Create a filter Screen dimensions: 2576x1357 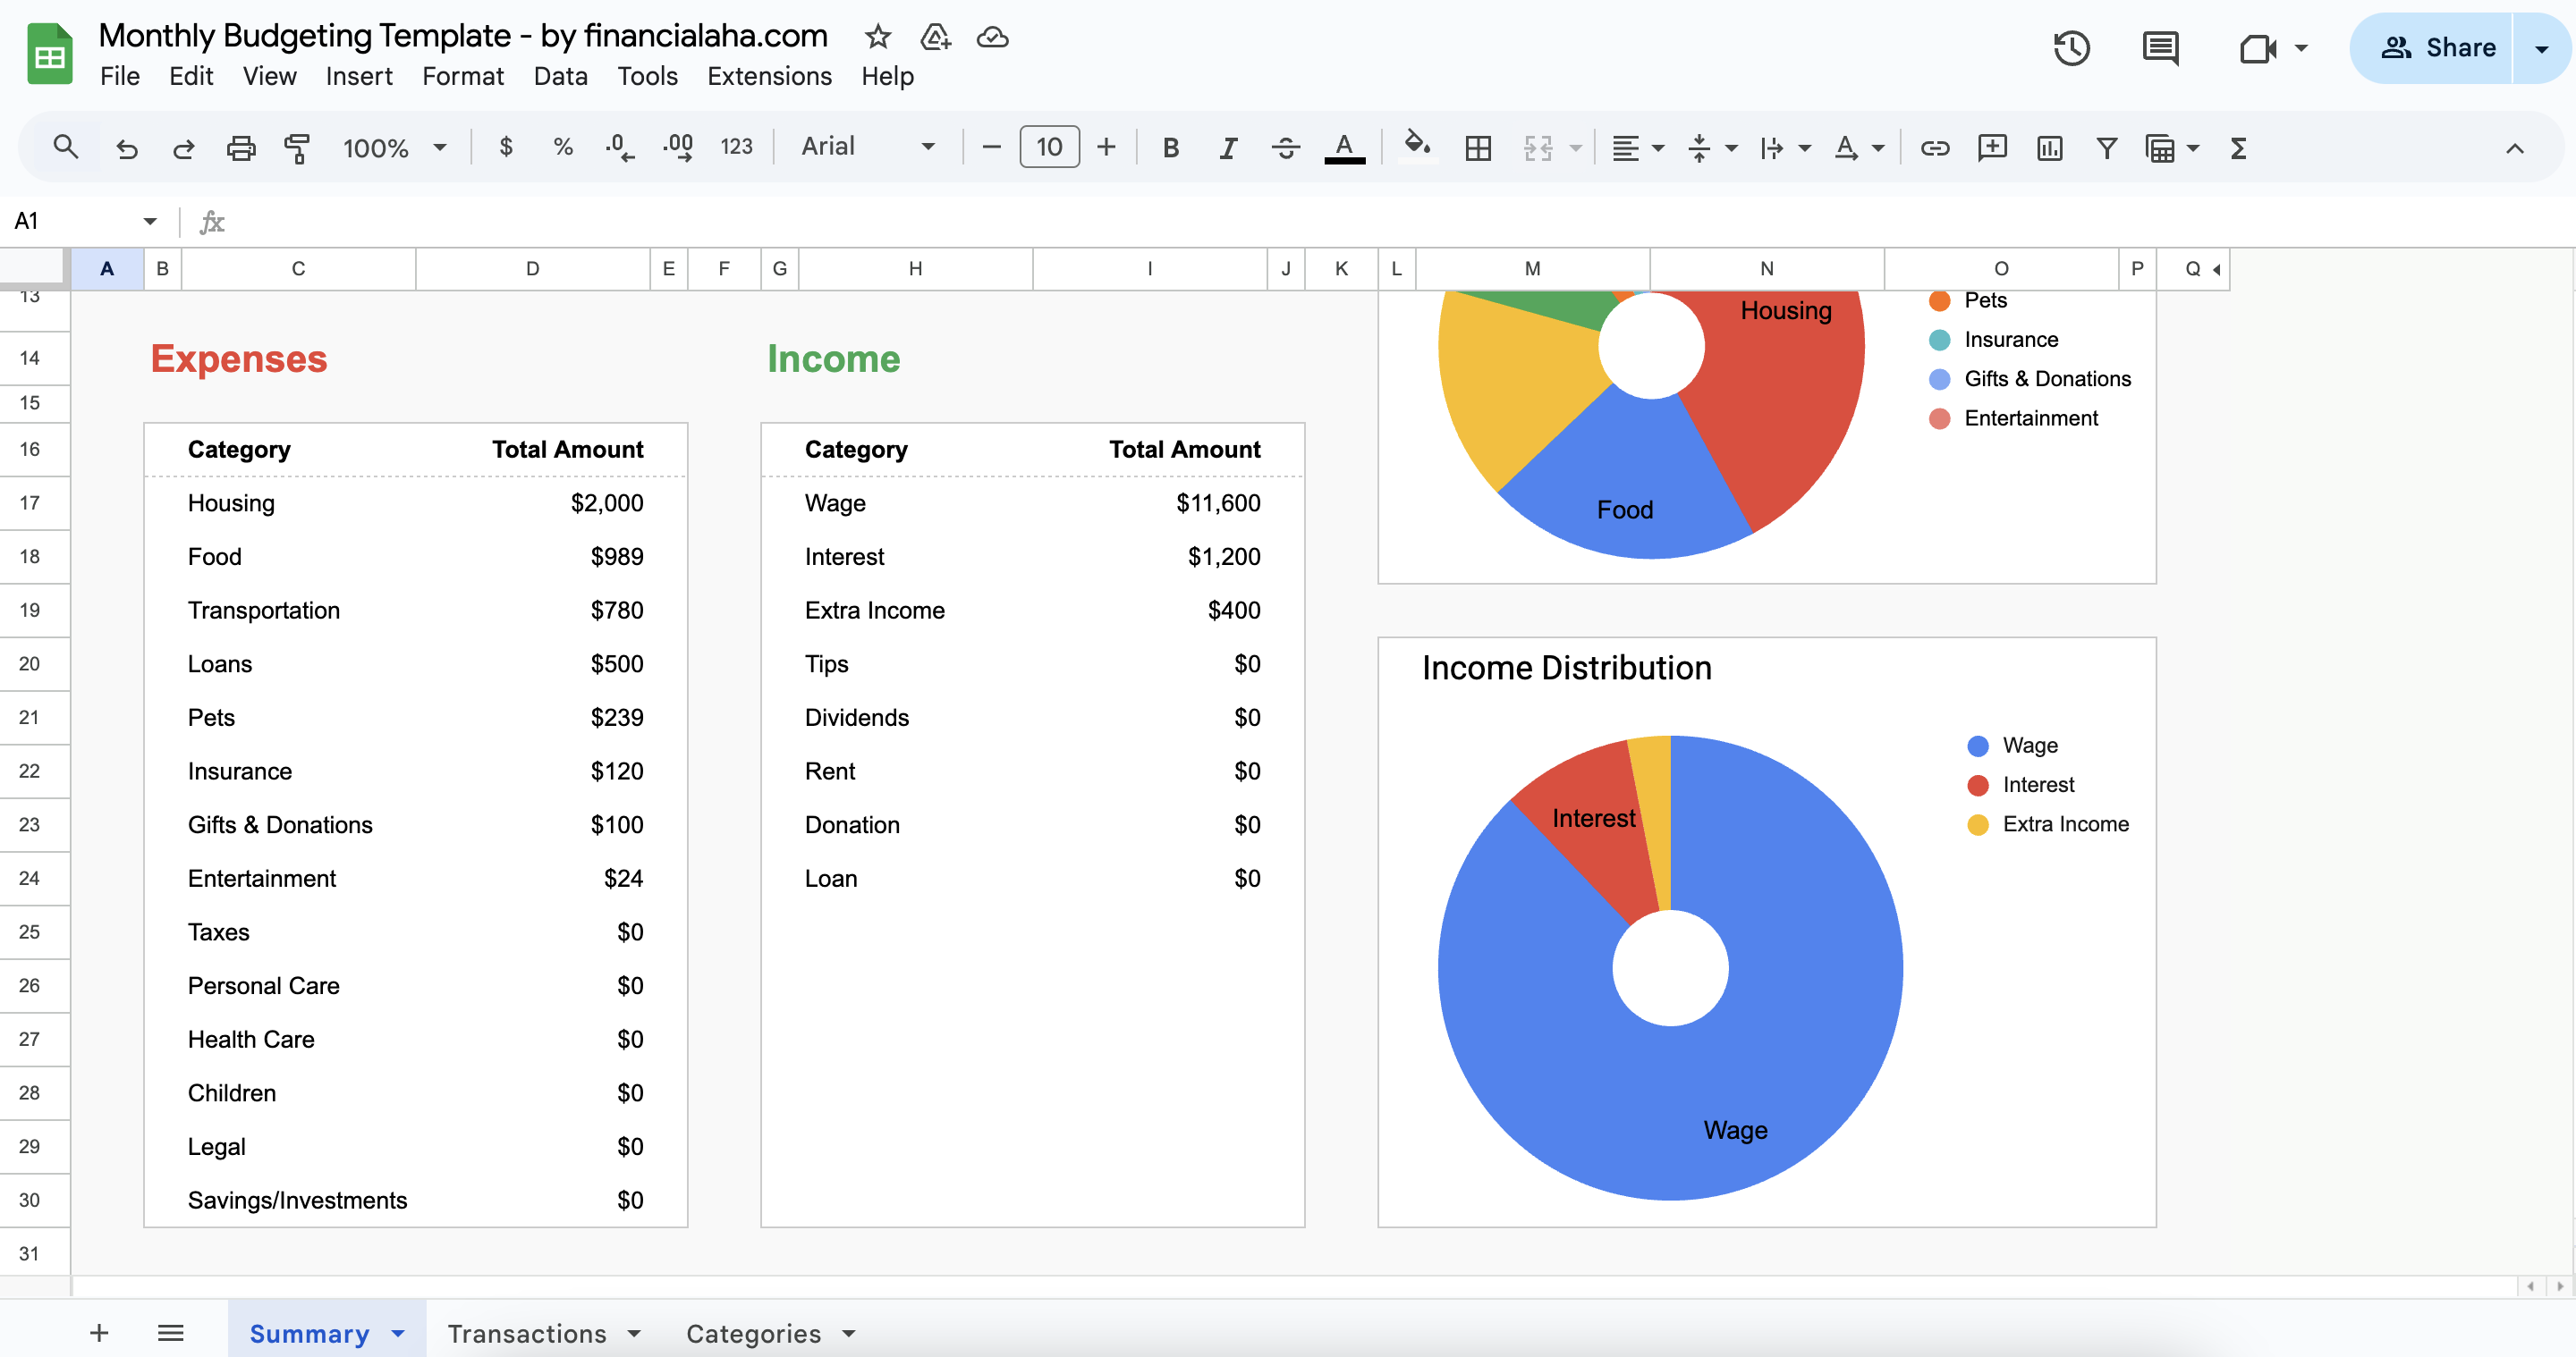(2107, 147)
